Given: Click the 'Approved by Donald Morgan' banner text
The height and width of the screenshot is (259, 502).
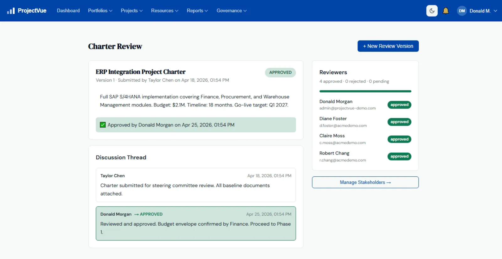Looking at the screenshot, I should pos(171,125).
